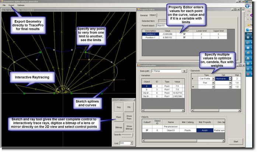Open the Optimize menu
257x152 pixels.
point(21,6)
